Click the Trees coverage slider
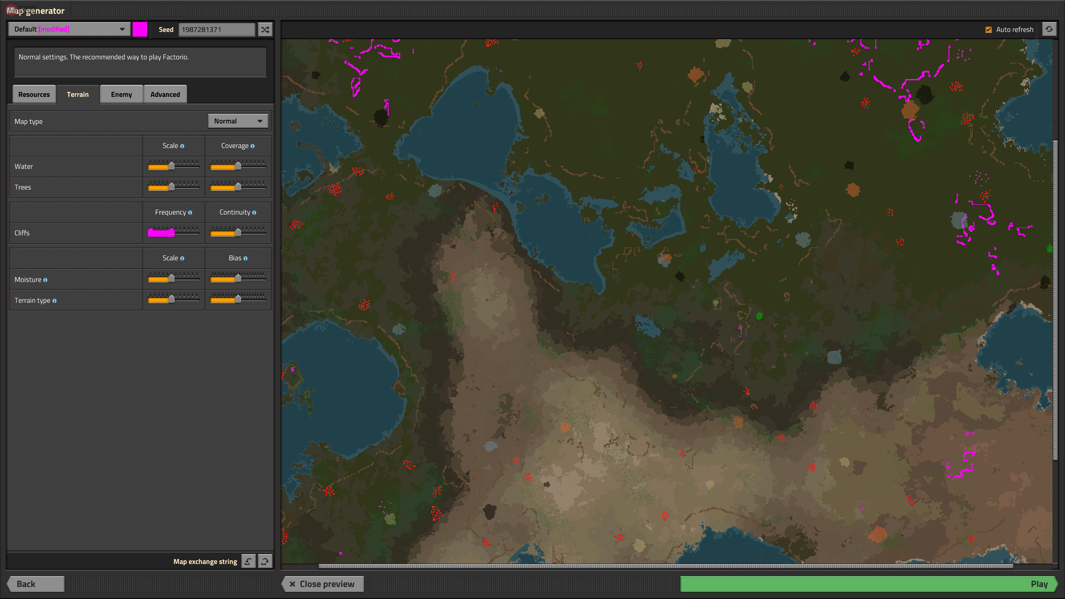Viewport: 1065px width, 599px height. (238, 186)
